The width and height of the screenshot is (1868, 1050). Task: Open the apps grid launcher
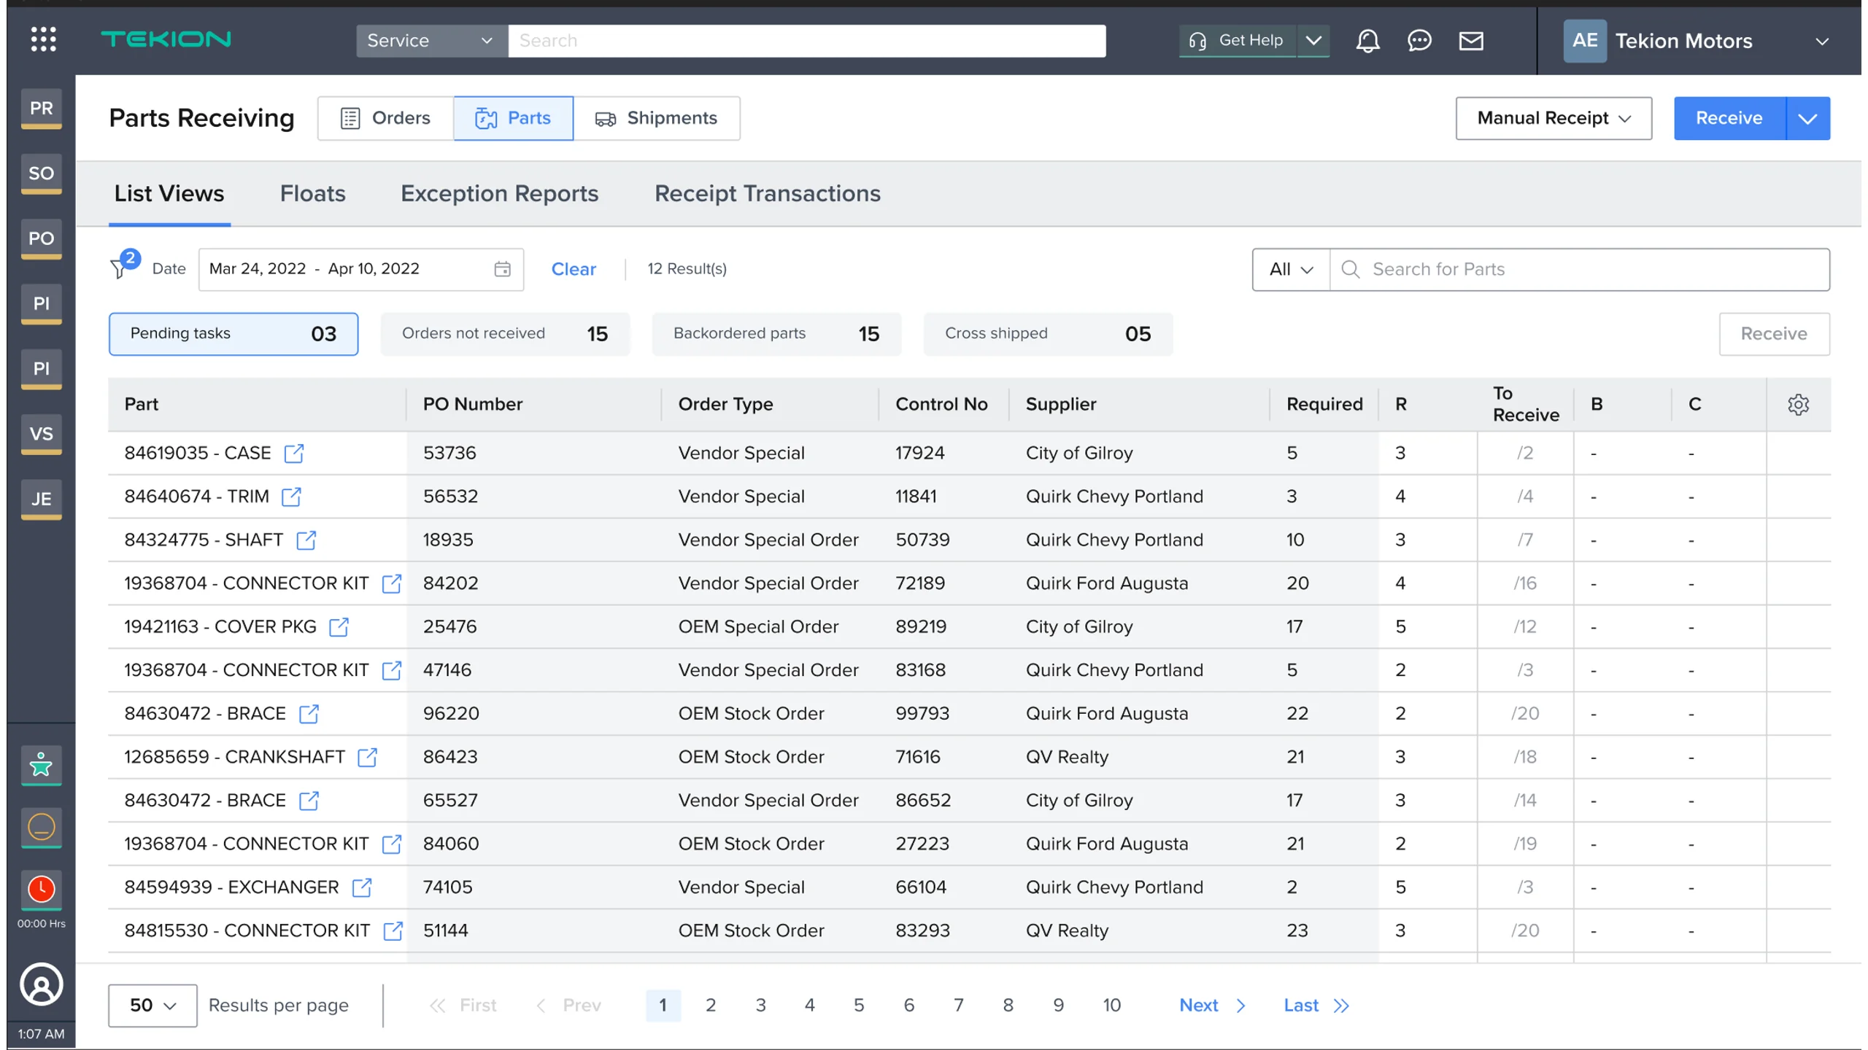coord(43,39)
